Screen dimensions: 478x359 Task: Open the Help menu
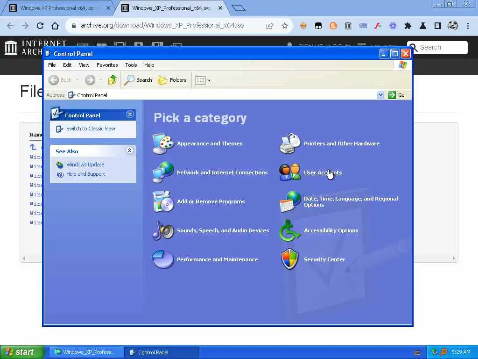tap(149, 65)
